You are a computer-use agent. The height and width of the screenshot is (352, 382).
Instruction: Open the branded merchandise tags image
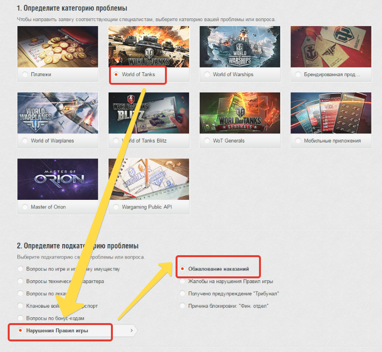[331, 47]
